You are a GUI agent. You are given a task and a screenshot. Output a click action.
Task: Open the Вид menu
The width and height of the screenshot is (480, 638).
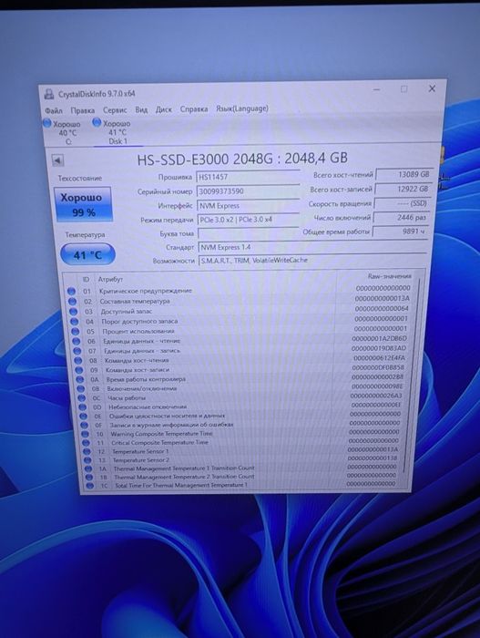click(x=141, y=109)
